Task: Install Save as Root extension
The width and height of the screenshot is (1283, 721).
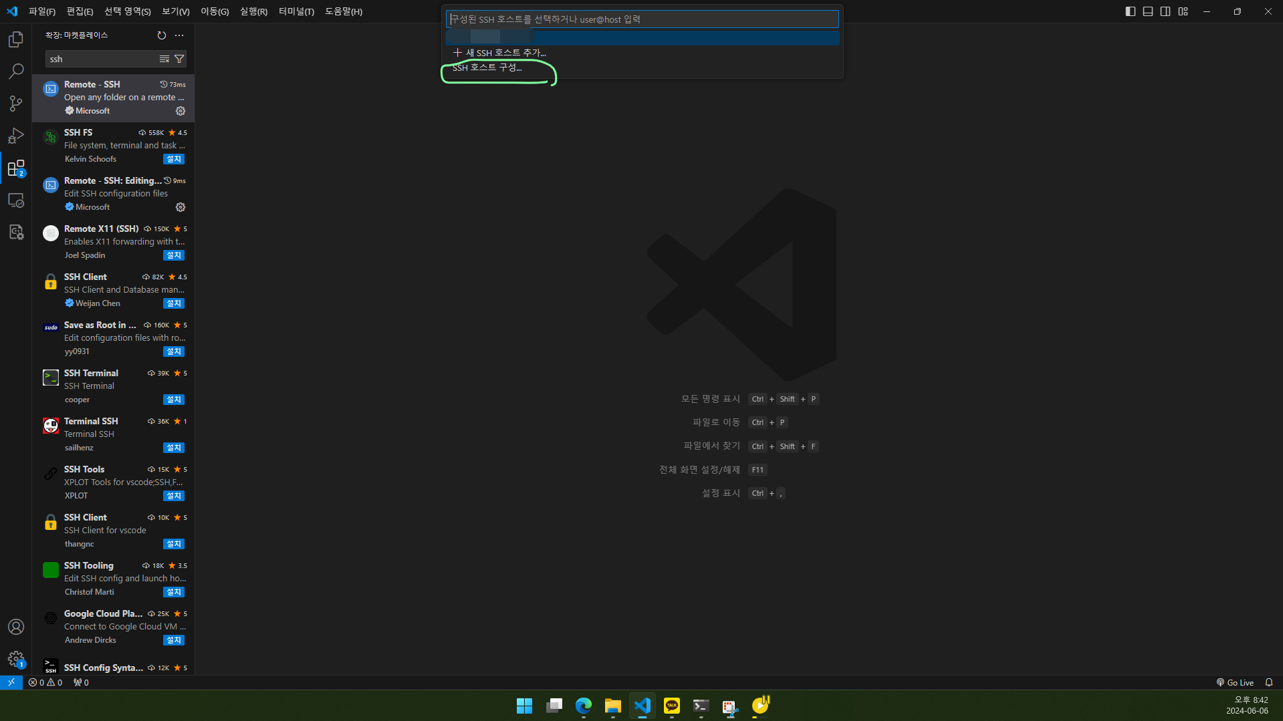Action: click(174, 351)
